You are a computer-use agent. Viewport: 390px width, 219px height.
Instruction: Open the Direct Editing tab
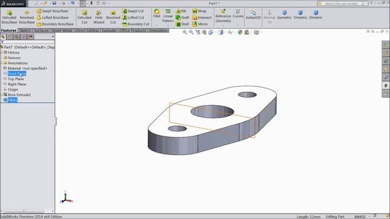(87, 30)
